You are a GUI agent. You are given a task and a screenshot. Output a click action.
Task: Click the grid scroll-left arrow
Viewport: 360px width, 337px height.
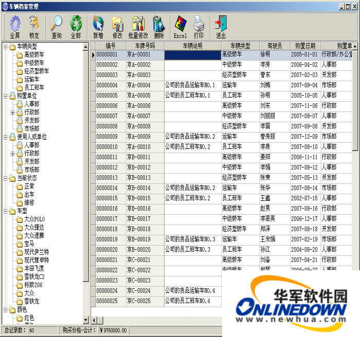pos(94,320)
